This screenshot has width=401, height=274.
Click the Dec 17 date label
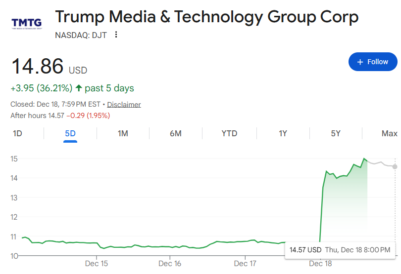(x=245, y=264)
